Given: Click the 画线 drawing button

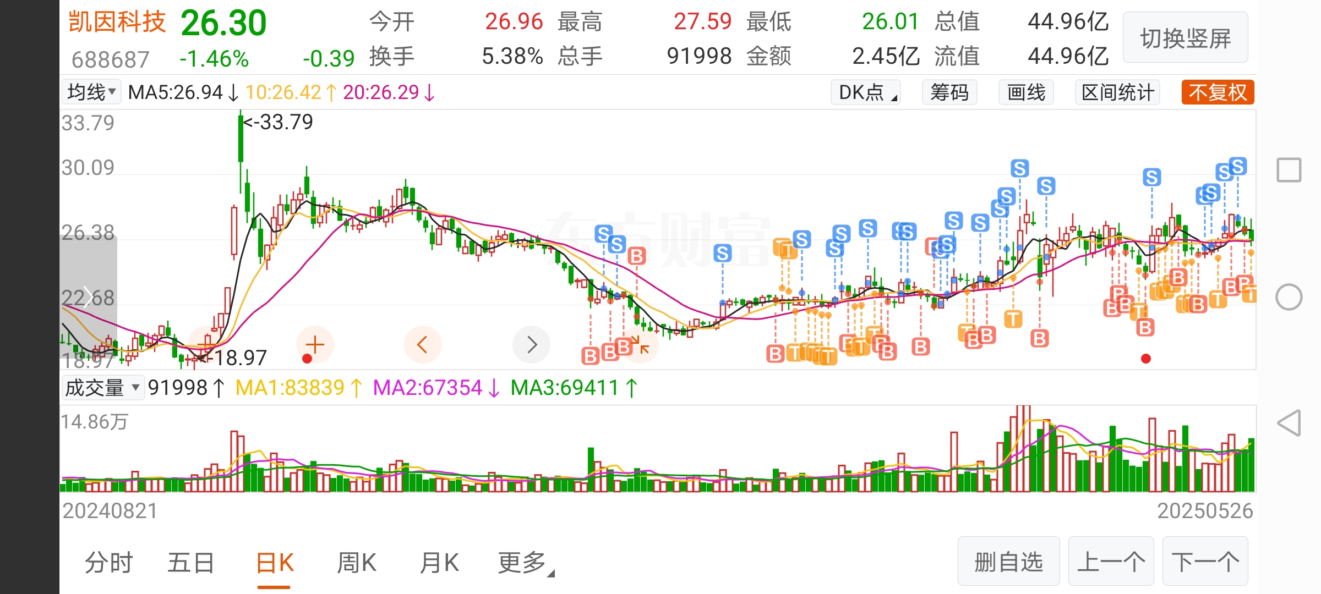Looking at the screenshot, I should (x=1026, y=92).
